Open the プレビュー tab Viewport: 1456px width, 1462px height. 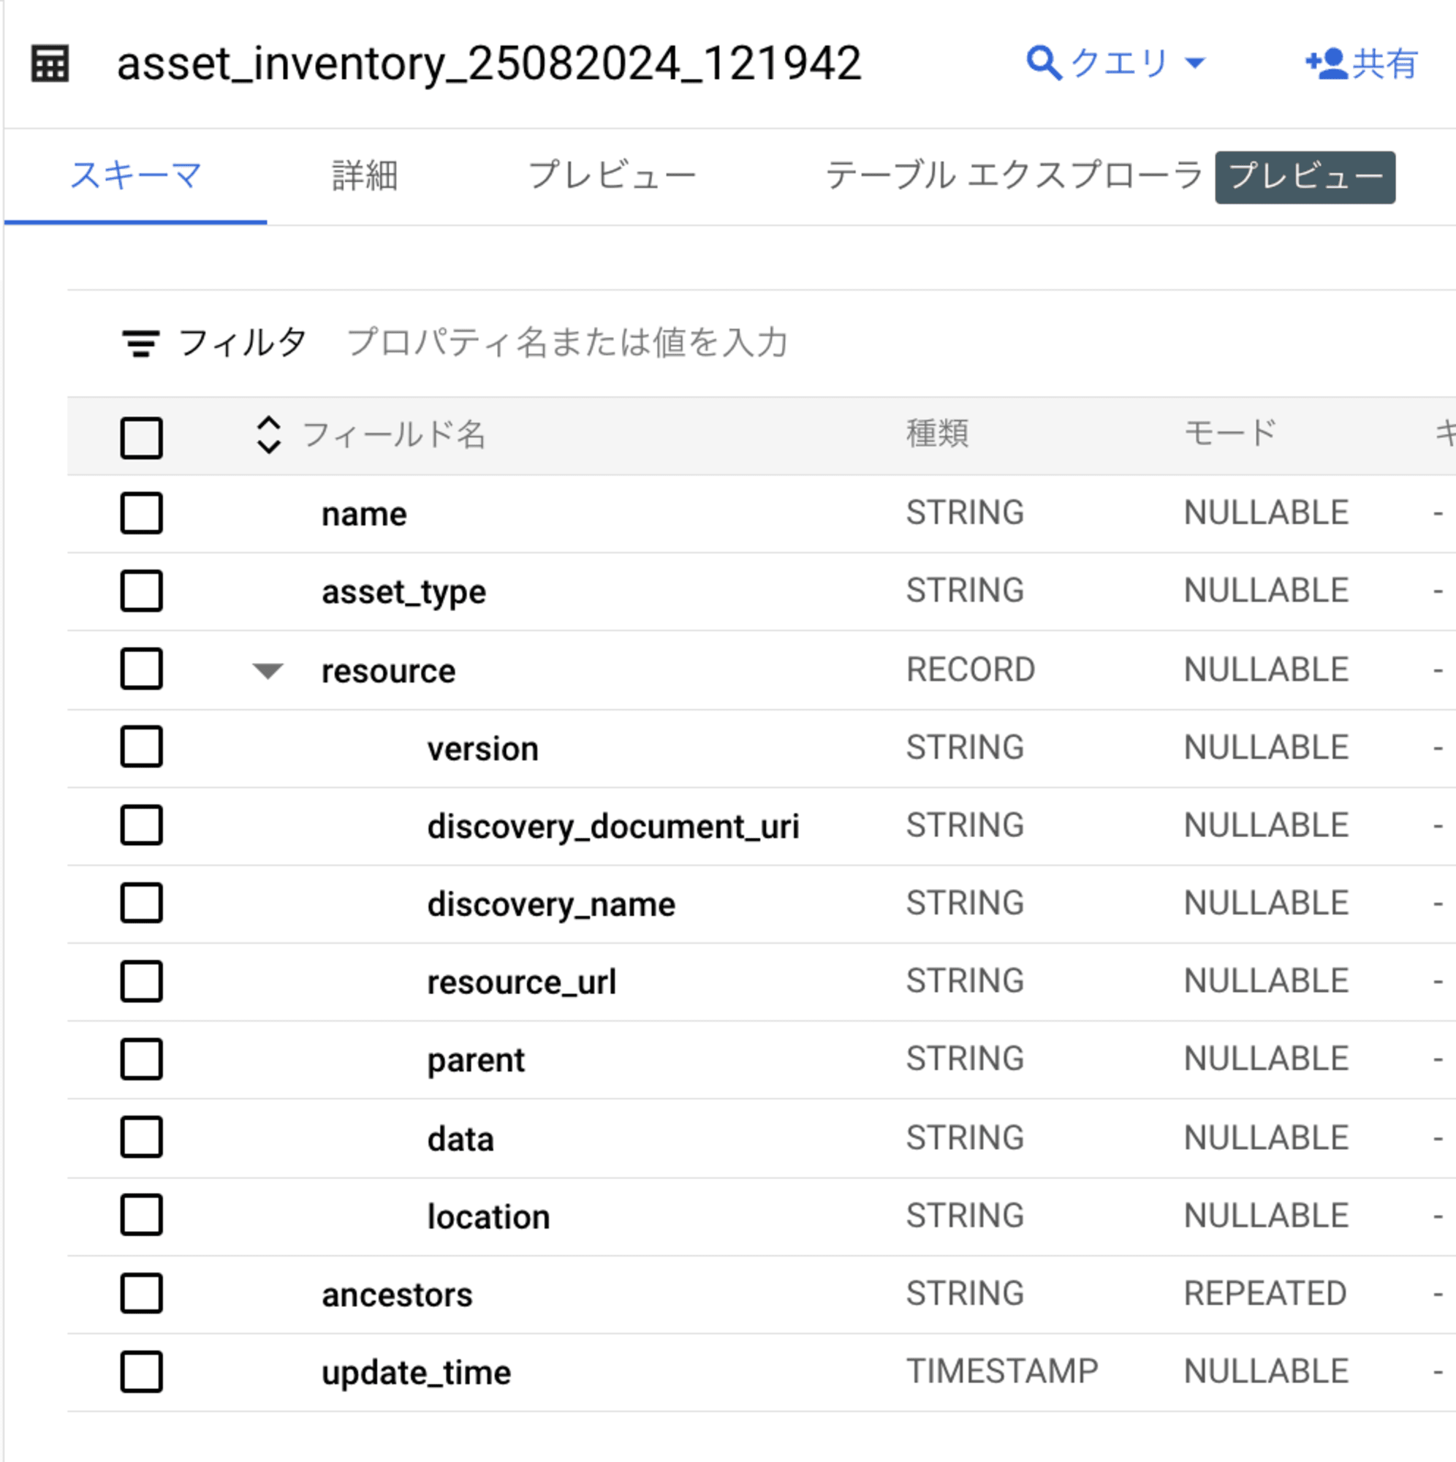coord(612,175)
